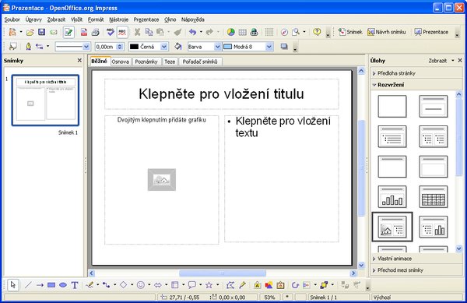
Task: Toggle AutoSpellcheck icon
Action: coord(122,32)
